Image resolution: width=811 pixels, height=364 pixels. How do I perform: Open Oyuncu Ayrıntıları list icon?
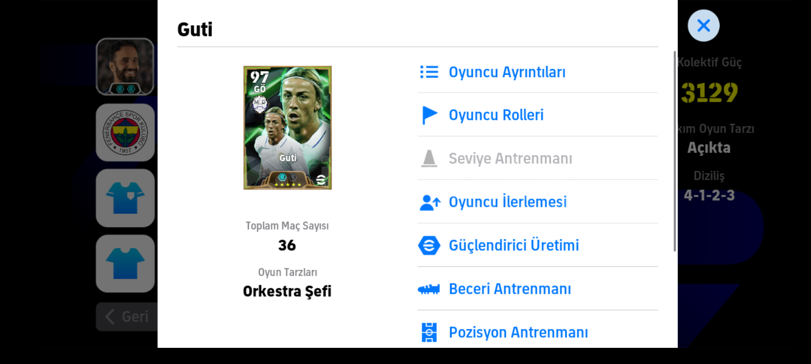(x=429, y=72)
